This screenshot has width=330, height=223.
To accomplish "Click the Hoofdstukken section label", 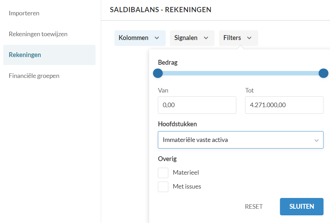I will (x=178, y=124).
